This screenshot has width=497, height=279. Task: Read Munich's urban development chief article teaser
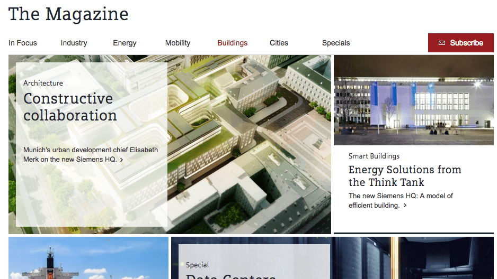click(x=90, y=154)
